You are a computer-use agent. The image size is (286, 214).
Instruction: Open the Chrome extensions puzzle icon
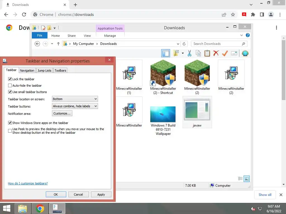tap(253, 14)
